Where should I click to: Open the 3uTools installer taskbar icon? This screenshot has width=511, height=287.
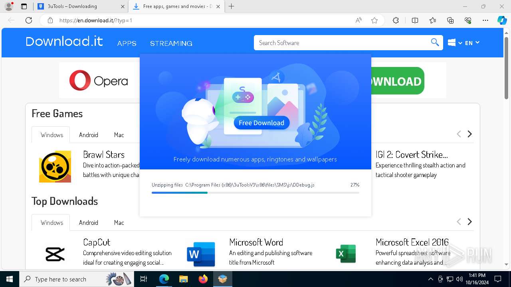pyautogui.click(x=223, y=279)
